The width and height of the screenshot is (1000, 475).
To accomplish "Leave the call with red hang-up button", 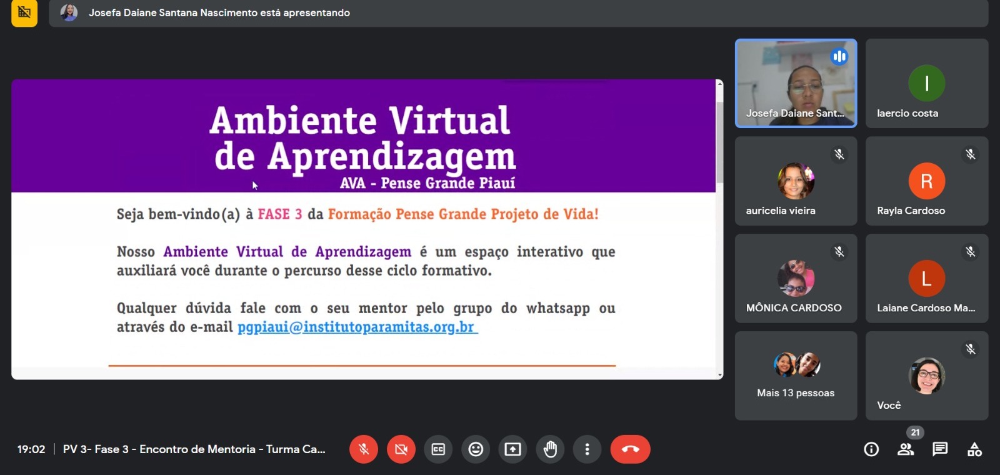I will (630, 449).
